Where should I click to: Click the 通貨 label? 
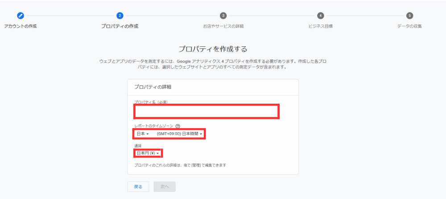coord(138,146)
